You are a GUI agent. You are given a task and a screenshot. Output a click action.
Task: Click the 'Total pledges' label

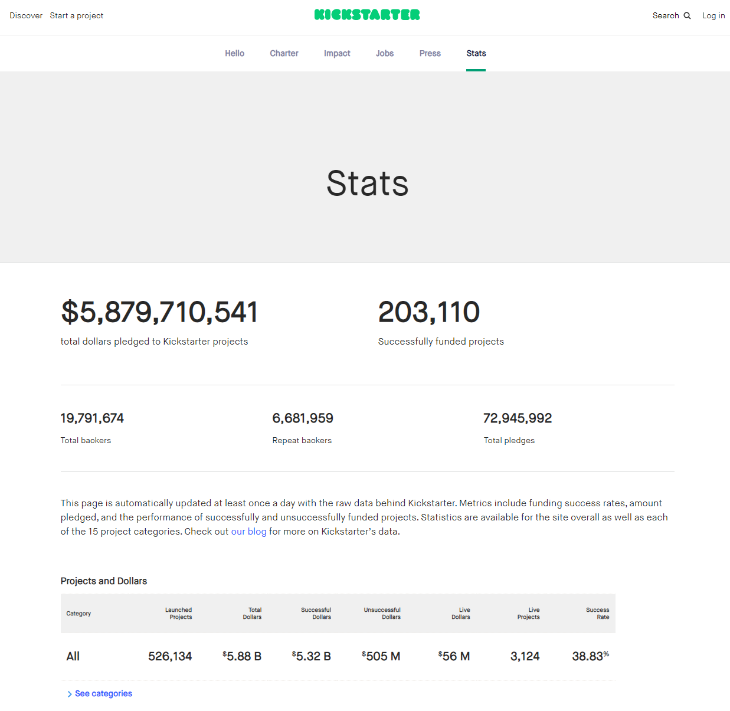tap(509, 441)
